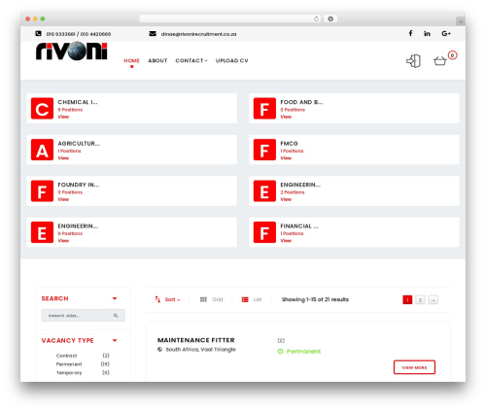Image resolution: width=486 pixels, height=411 pixels.
Task: Select results page 1
Action: pos(407,300)
